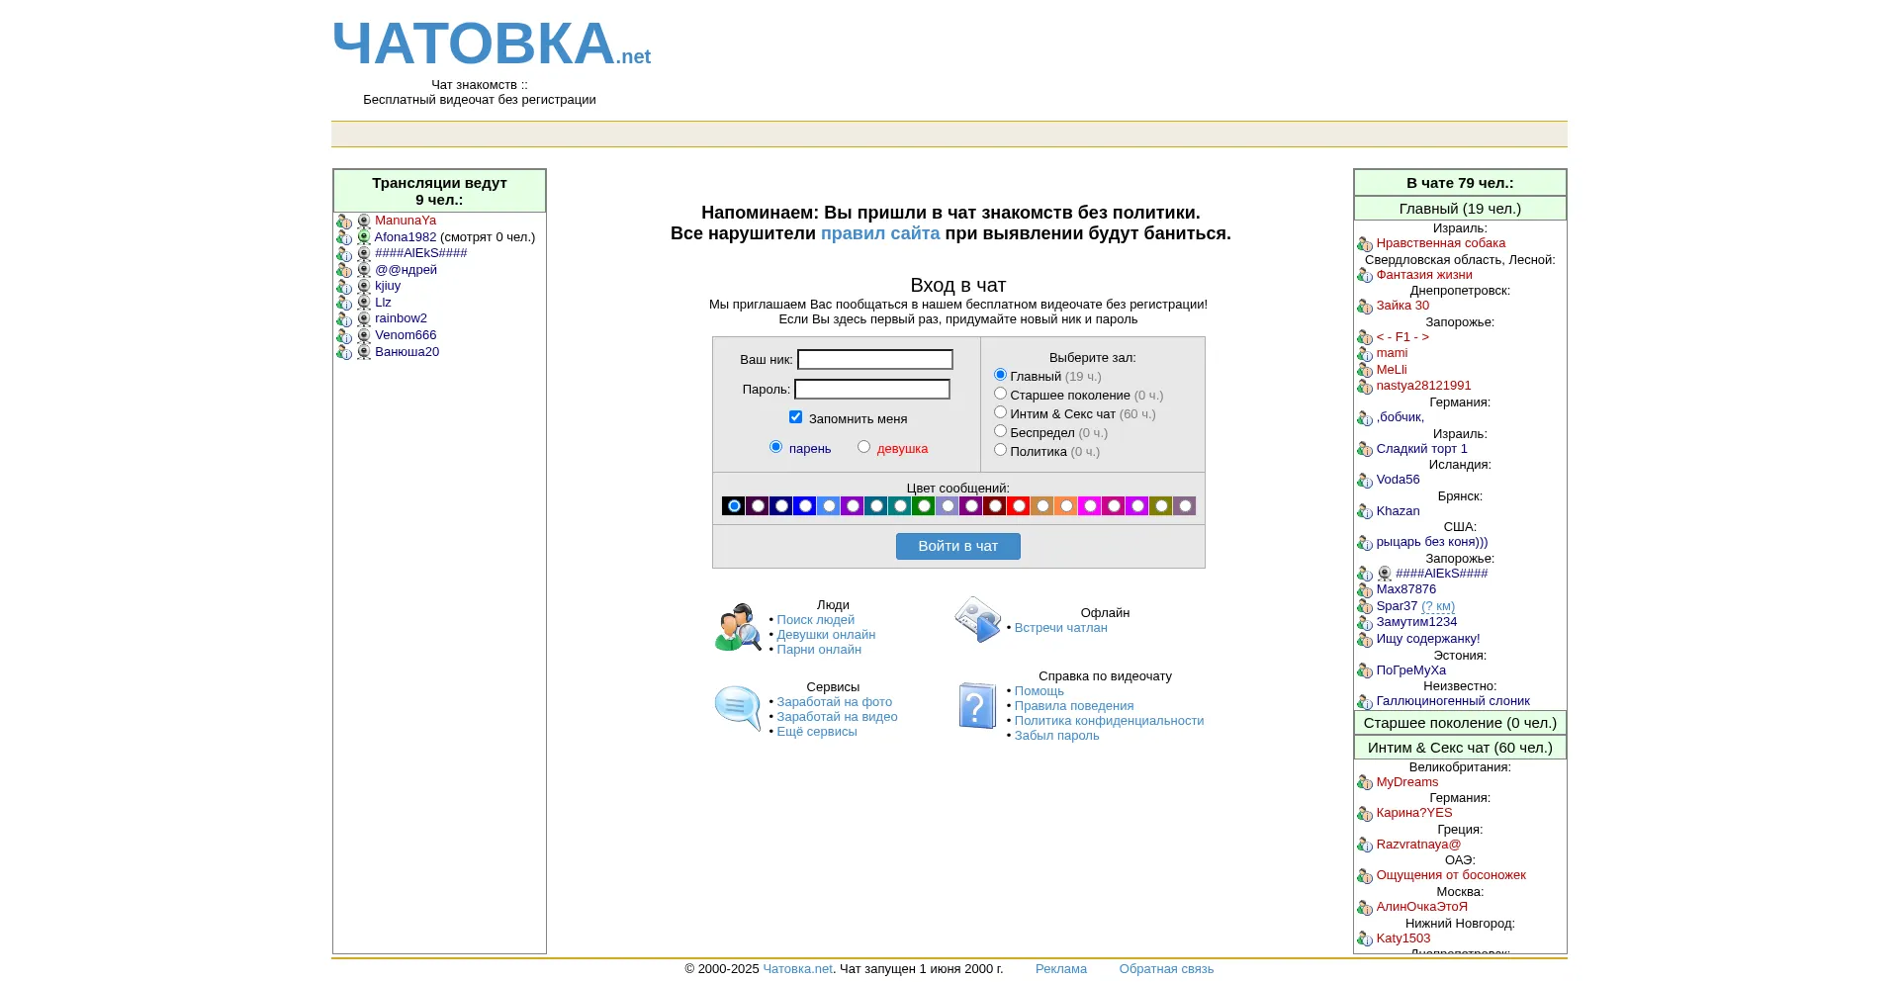This screenshot has height=982, width=1899.
Task: Click the person icon beside Нравственная собака
Action: pyautogui.click(x=1365, y=244)
